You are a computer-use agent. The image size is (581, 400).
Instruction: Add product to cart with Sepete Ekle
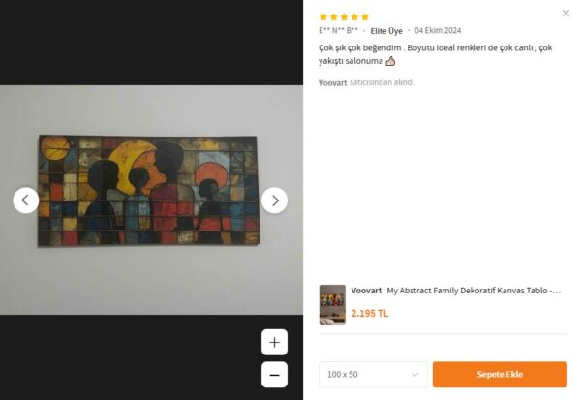point(500,375)
